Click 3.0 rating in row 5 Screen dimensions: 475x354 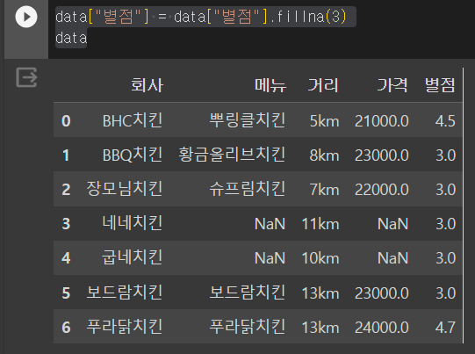pyautogui.click(x=445, y=293)
